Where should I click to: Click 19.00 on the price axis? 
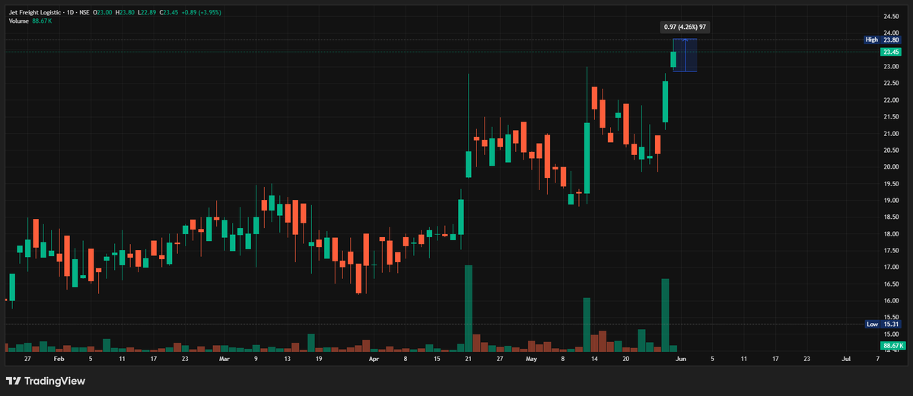[892, 200]
